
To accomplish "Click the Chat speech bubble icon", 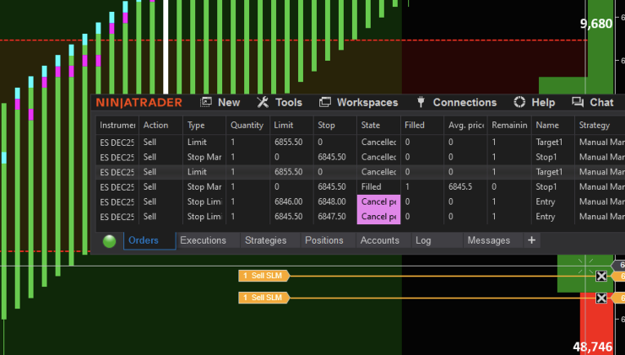I will [x=578, y=102].
